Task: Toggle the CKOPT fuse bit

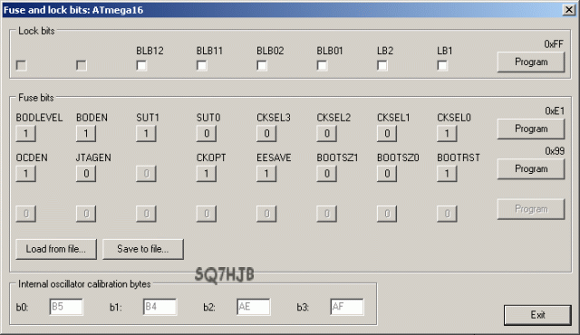Action: pyautogui.click(x=207, y=174)
